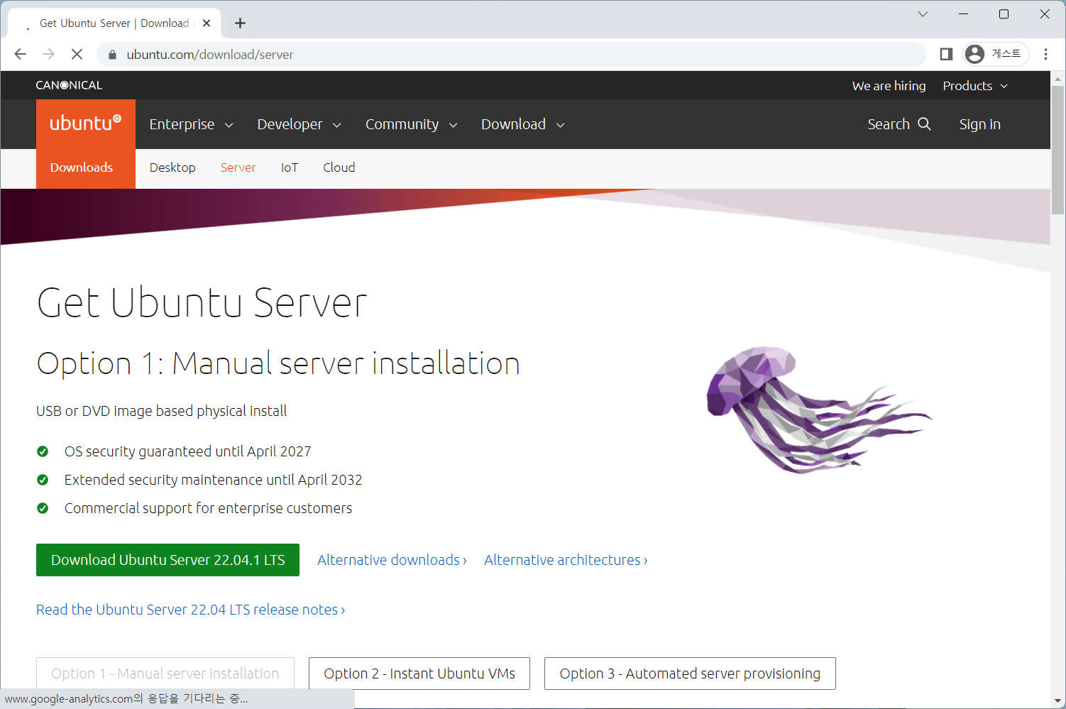Open the browser menu with three dots

click(x=1045, y=54)
